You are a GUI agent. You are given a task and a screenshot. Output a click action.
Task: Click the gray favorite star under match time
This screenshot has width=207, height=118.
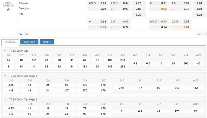[8, 9]
